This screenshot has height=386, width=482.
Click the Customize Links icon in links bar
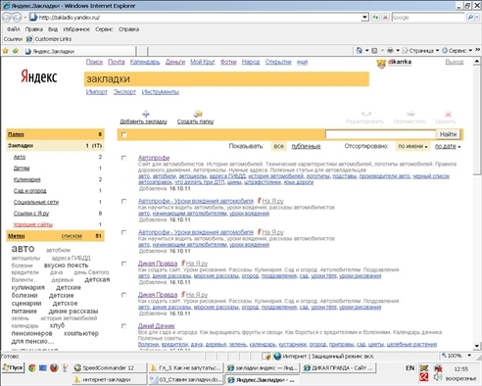tap(29, 39)
